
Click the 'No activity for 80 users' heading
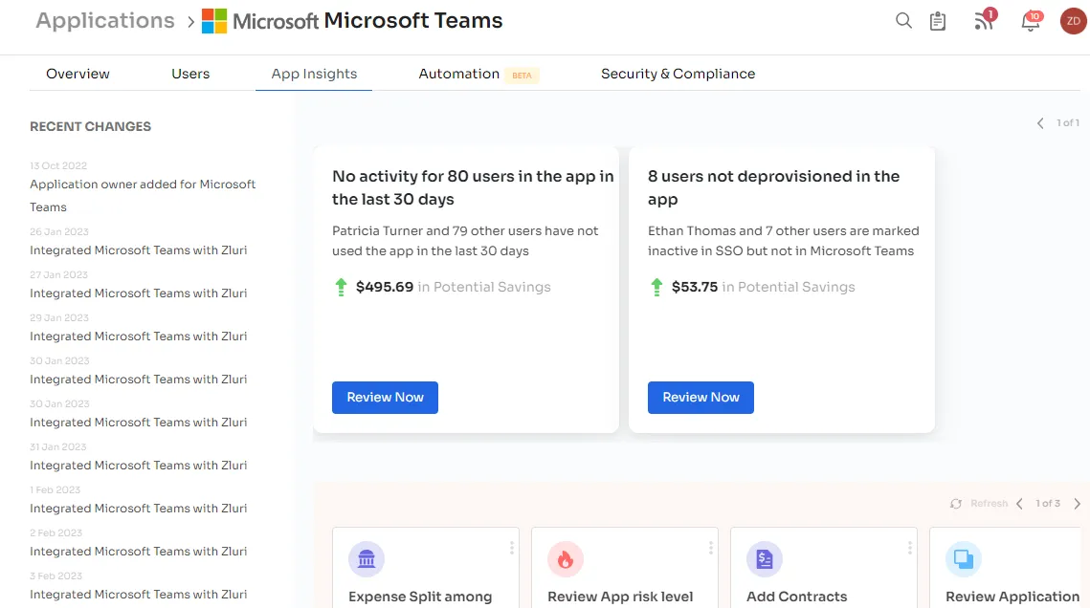(x=473, y=187)
